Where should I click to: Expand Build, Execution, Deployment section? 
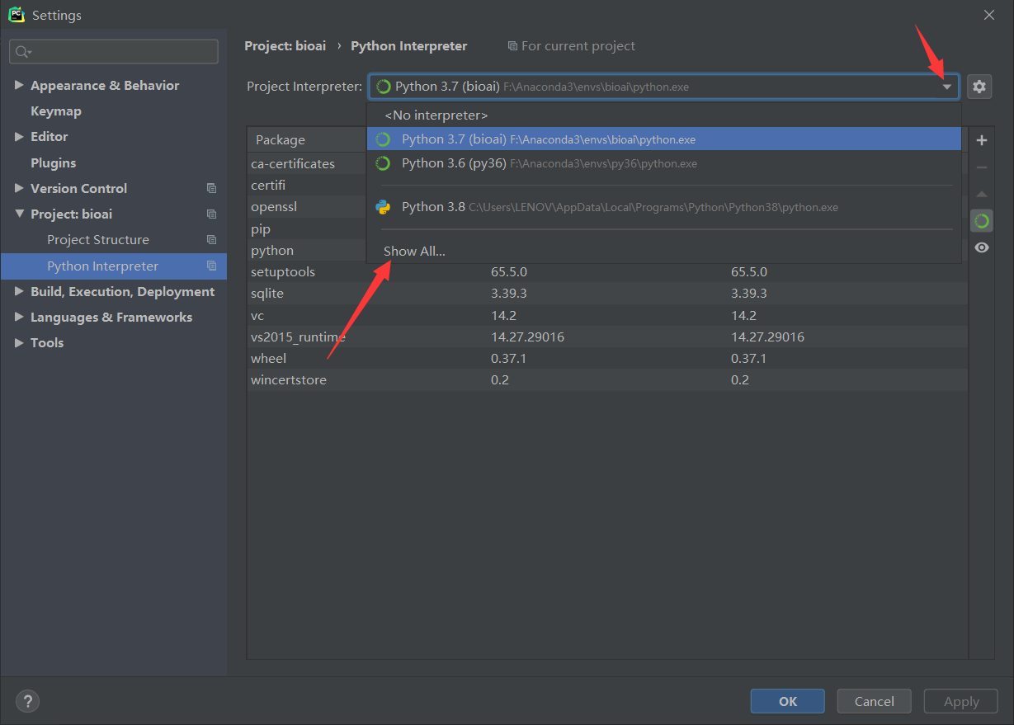(19, 291)
